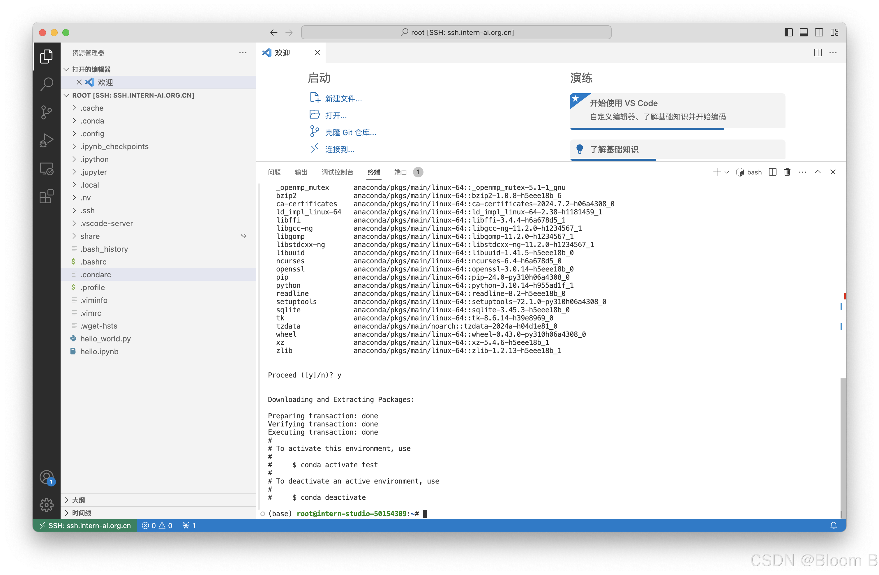
Task: Open the Extensions view
Action: tap(47, 197)
